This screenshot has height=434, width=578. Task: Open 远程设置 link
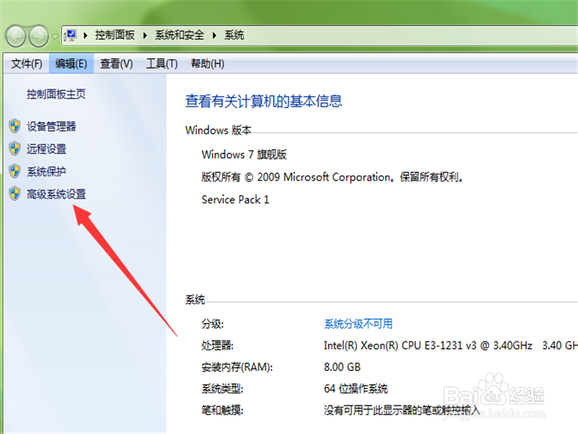tap(46, 149)
